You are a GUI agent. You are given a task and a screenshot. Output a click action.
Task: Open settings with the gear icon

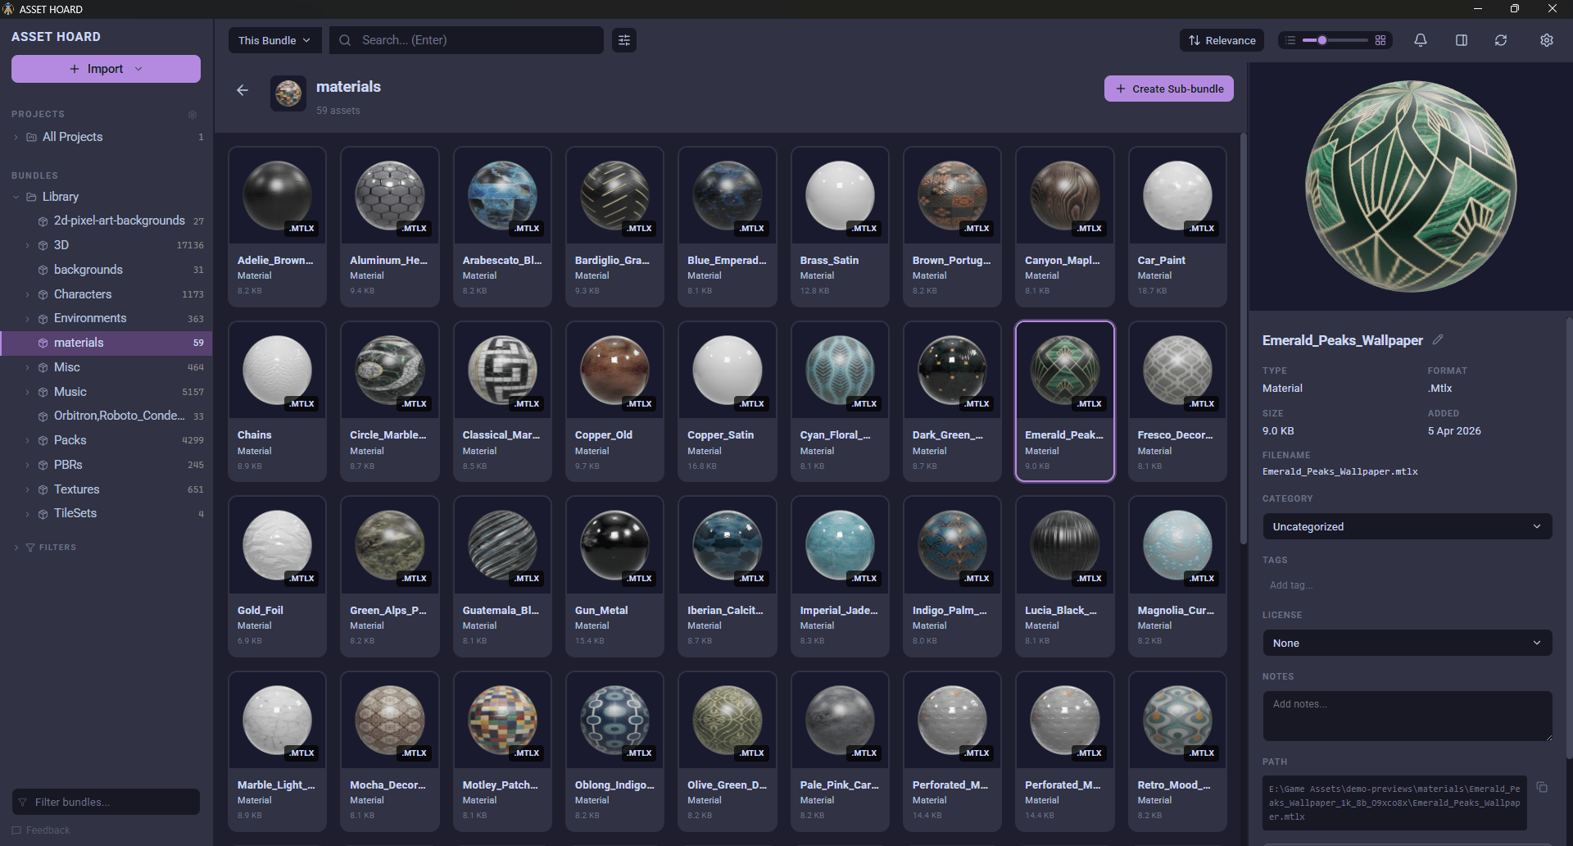[1547, 40]
